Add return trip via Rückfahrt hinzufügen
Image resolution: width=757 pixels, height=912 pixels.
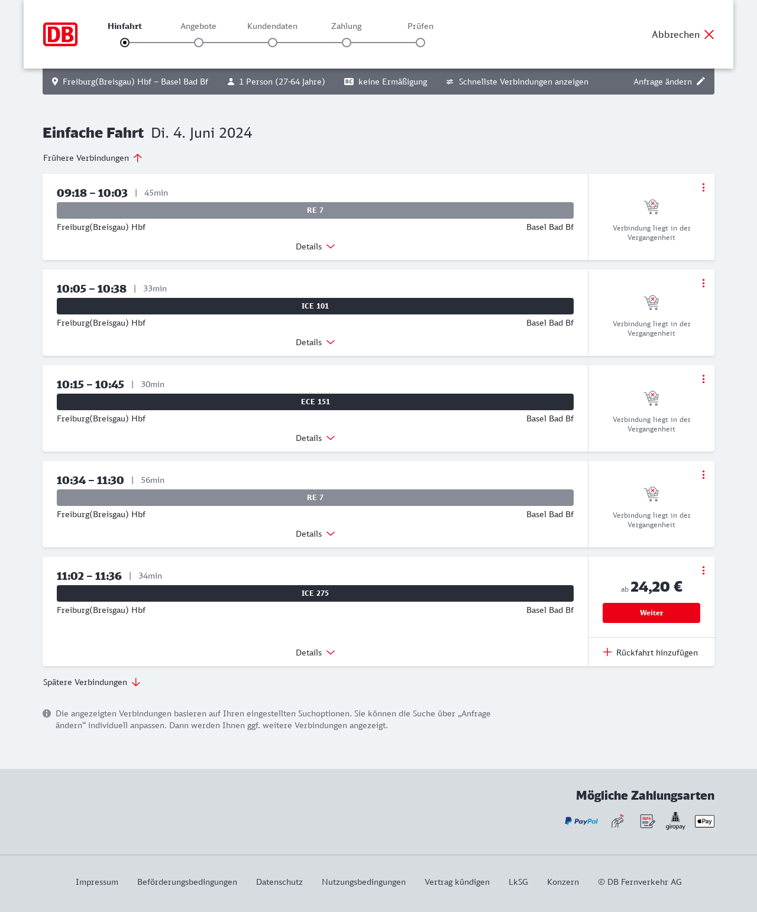pos(651,653)
